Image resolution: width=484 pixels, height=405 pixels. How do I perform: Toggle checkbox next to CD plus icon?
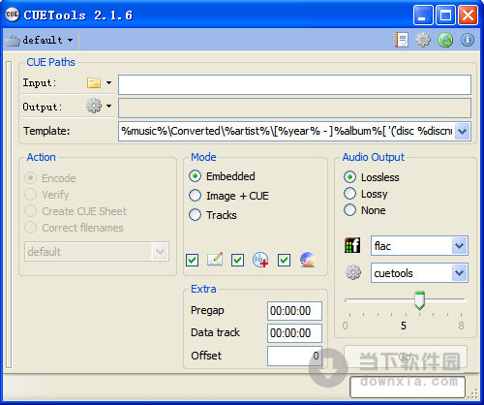tap(237, 260)
